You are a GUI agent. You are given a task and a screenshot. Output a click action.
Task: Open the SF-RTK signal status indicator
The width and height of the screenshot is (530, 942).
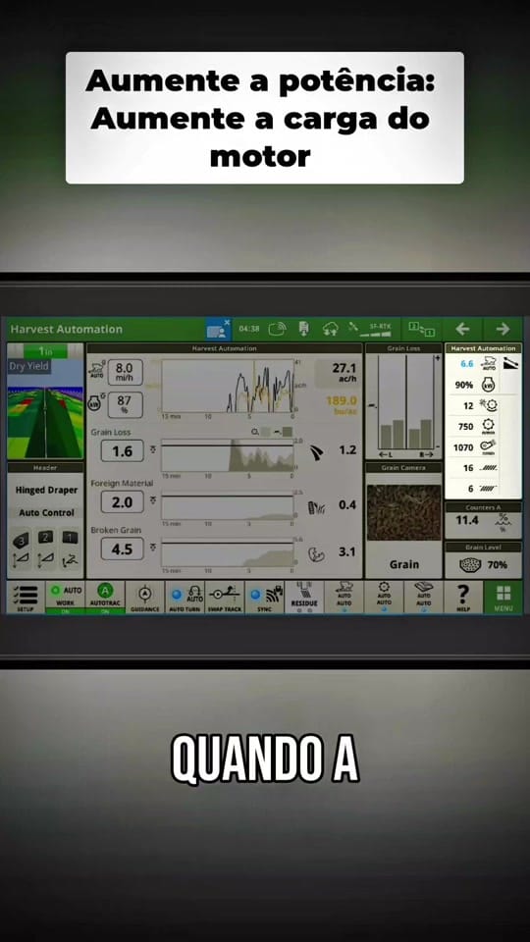click(374, 329)
